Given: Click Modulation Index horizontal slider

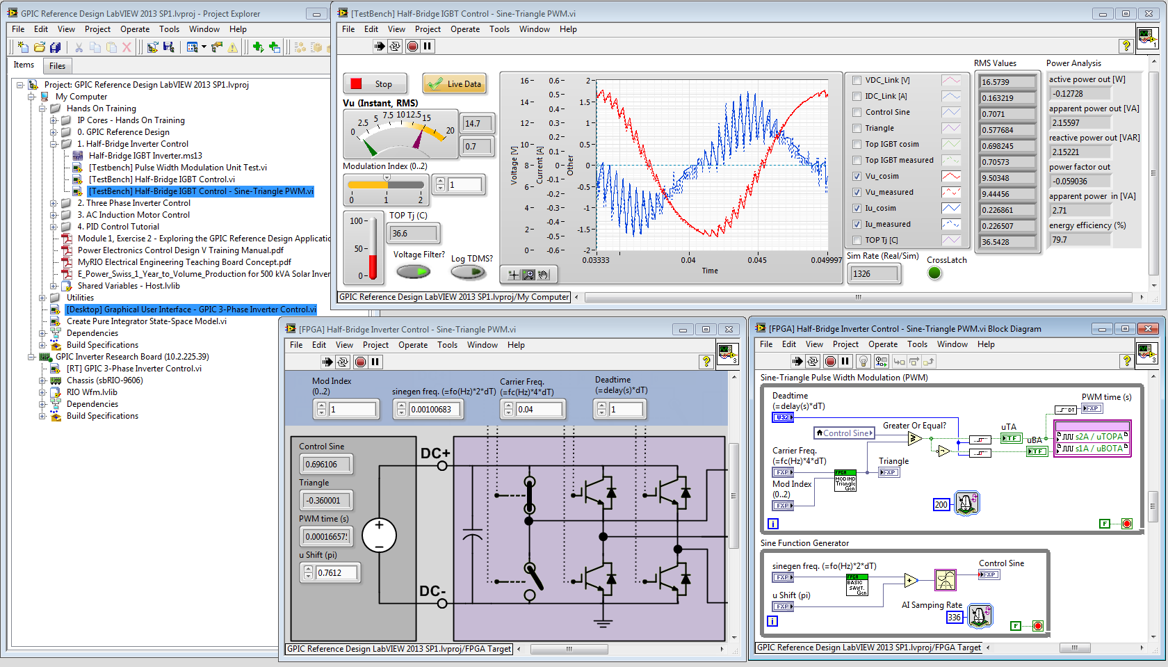Looking at the screenshot, I should 386,185.
